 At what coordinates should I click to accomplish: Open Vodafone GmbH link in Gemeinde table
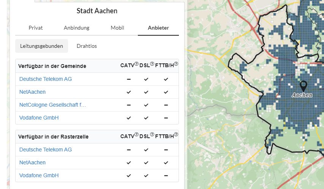point(39,118)
